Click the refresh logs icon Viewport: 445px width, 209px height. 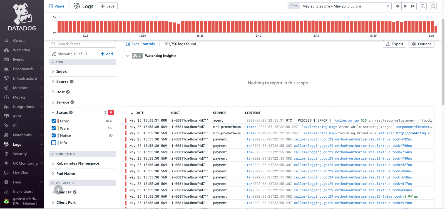[x=433, y=6]
